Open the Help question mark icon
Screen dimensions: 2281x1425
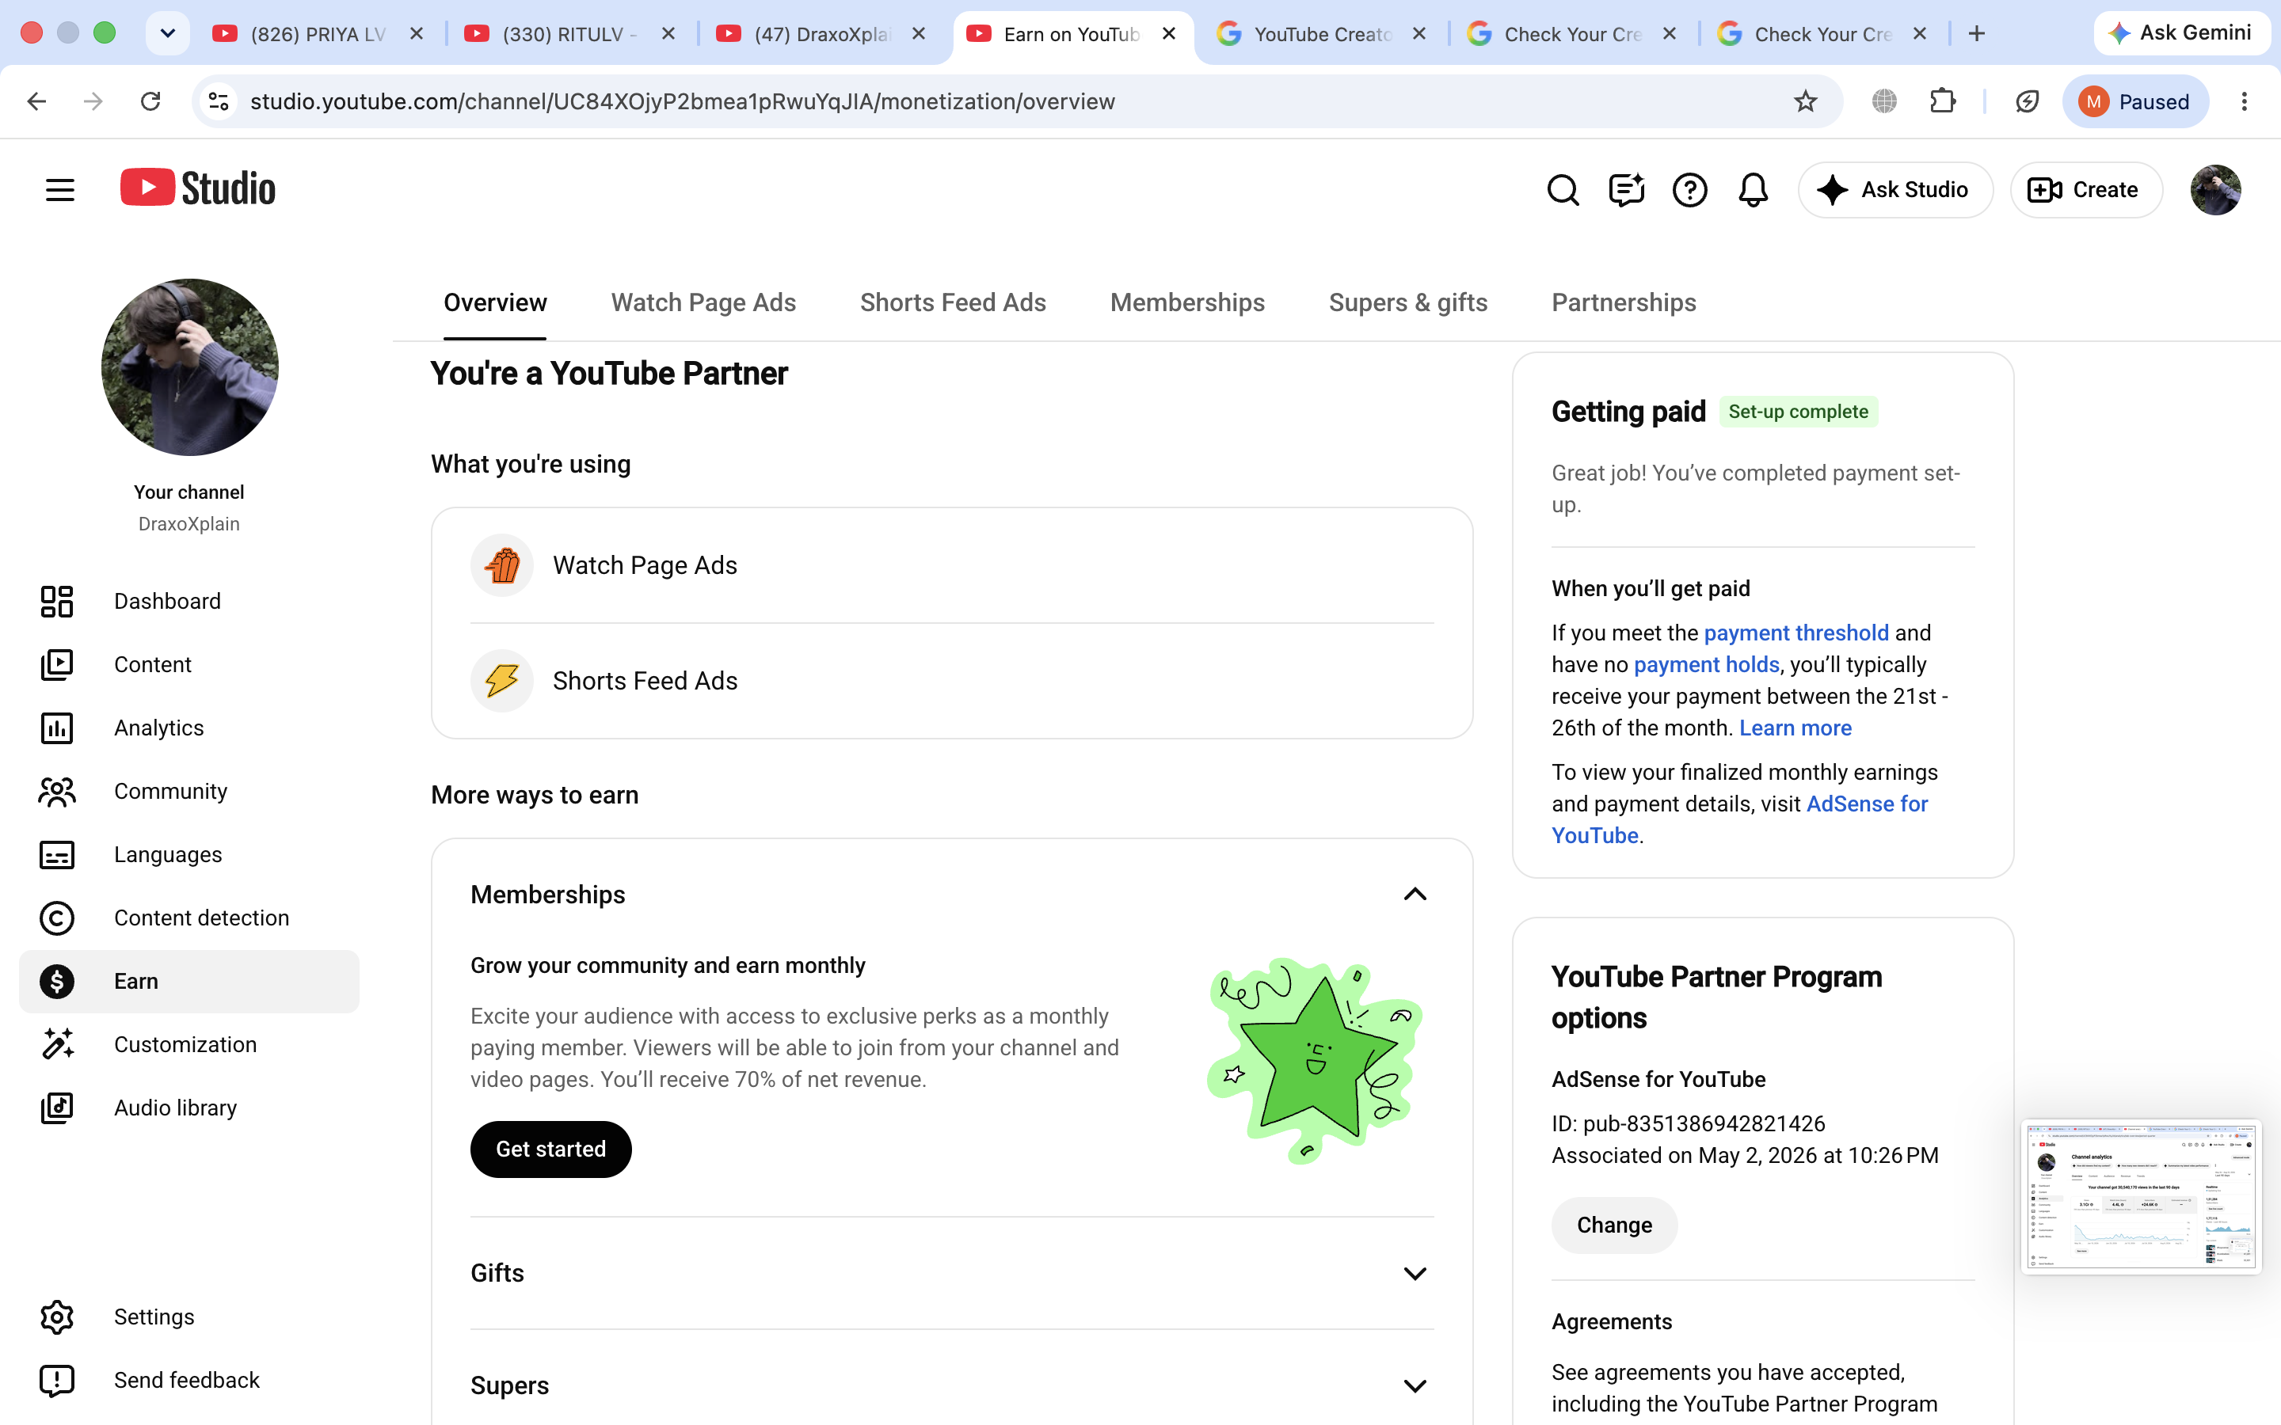pos(1689,189)
